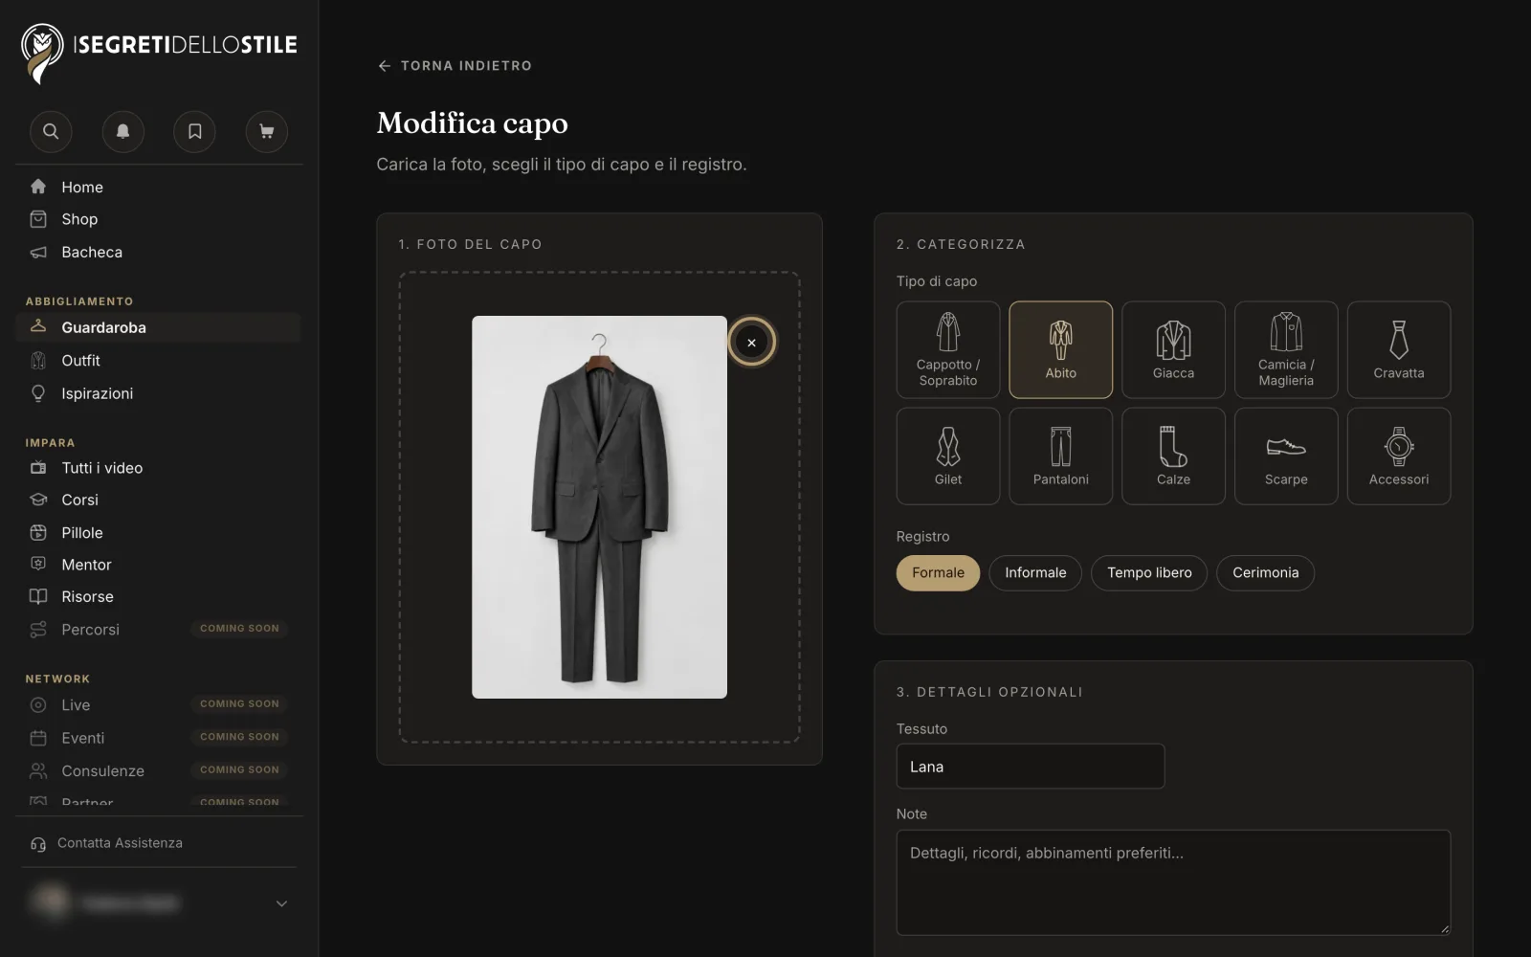Expand the user account chevron
Screen dimensions: 1531x957
[281, 903]
